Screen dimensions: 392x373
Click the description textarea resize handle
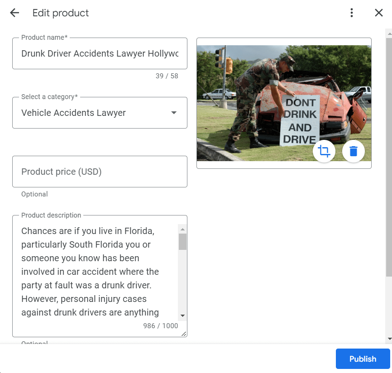[184, 334]
